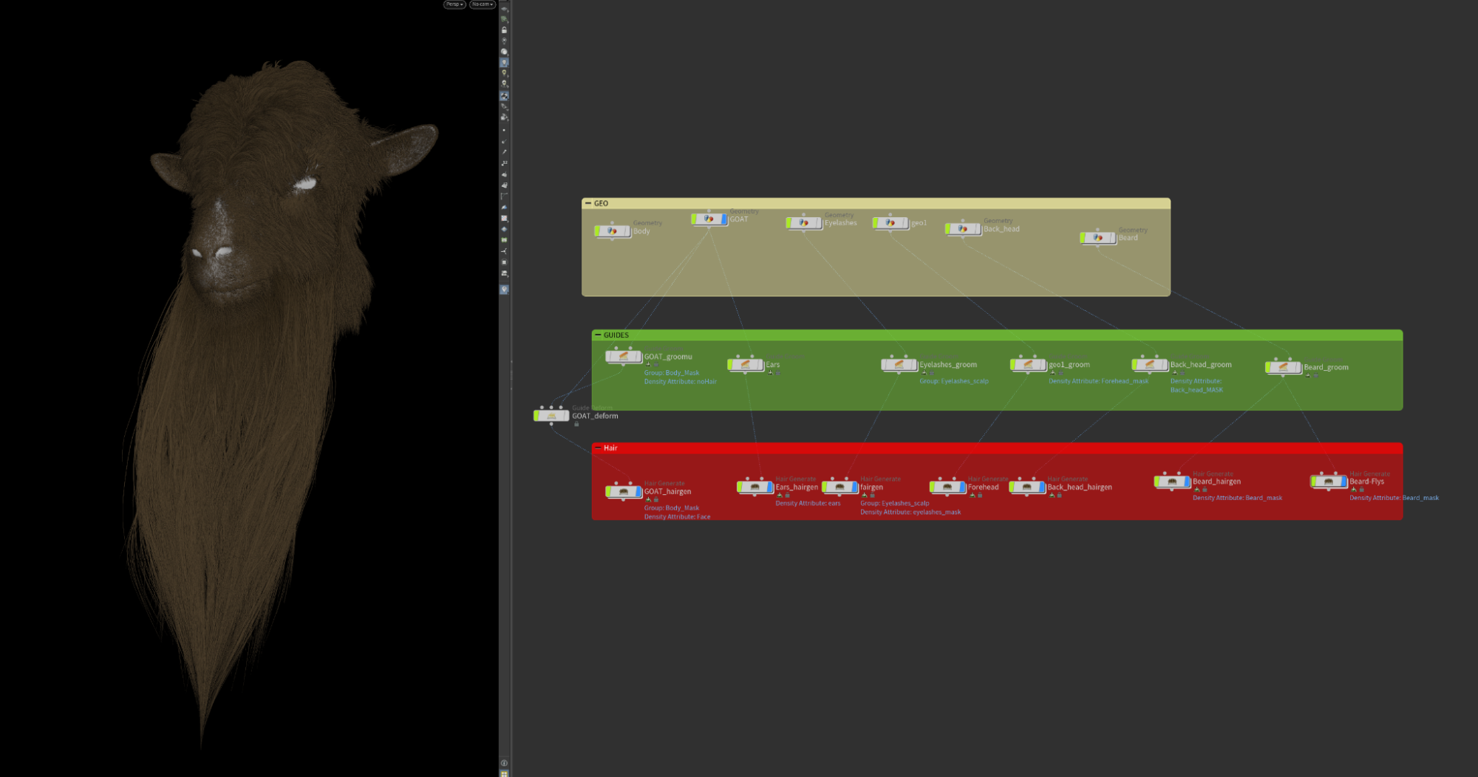Collapse the GUIDES network box
The width and height of the screenshot is (1478, 777).
pos(598,335)
